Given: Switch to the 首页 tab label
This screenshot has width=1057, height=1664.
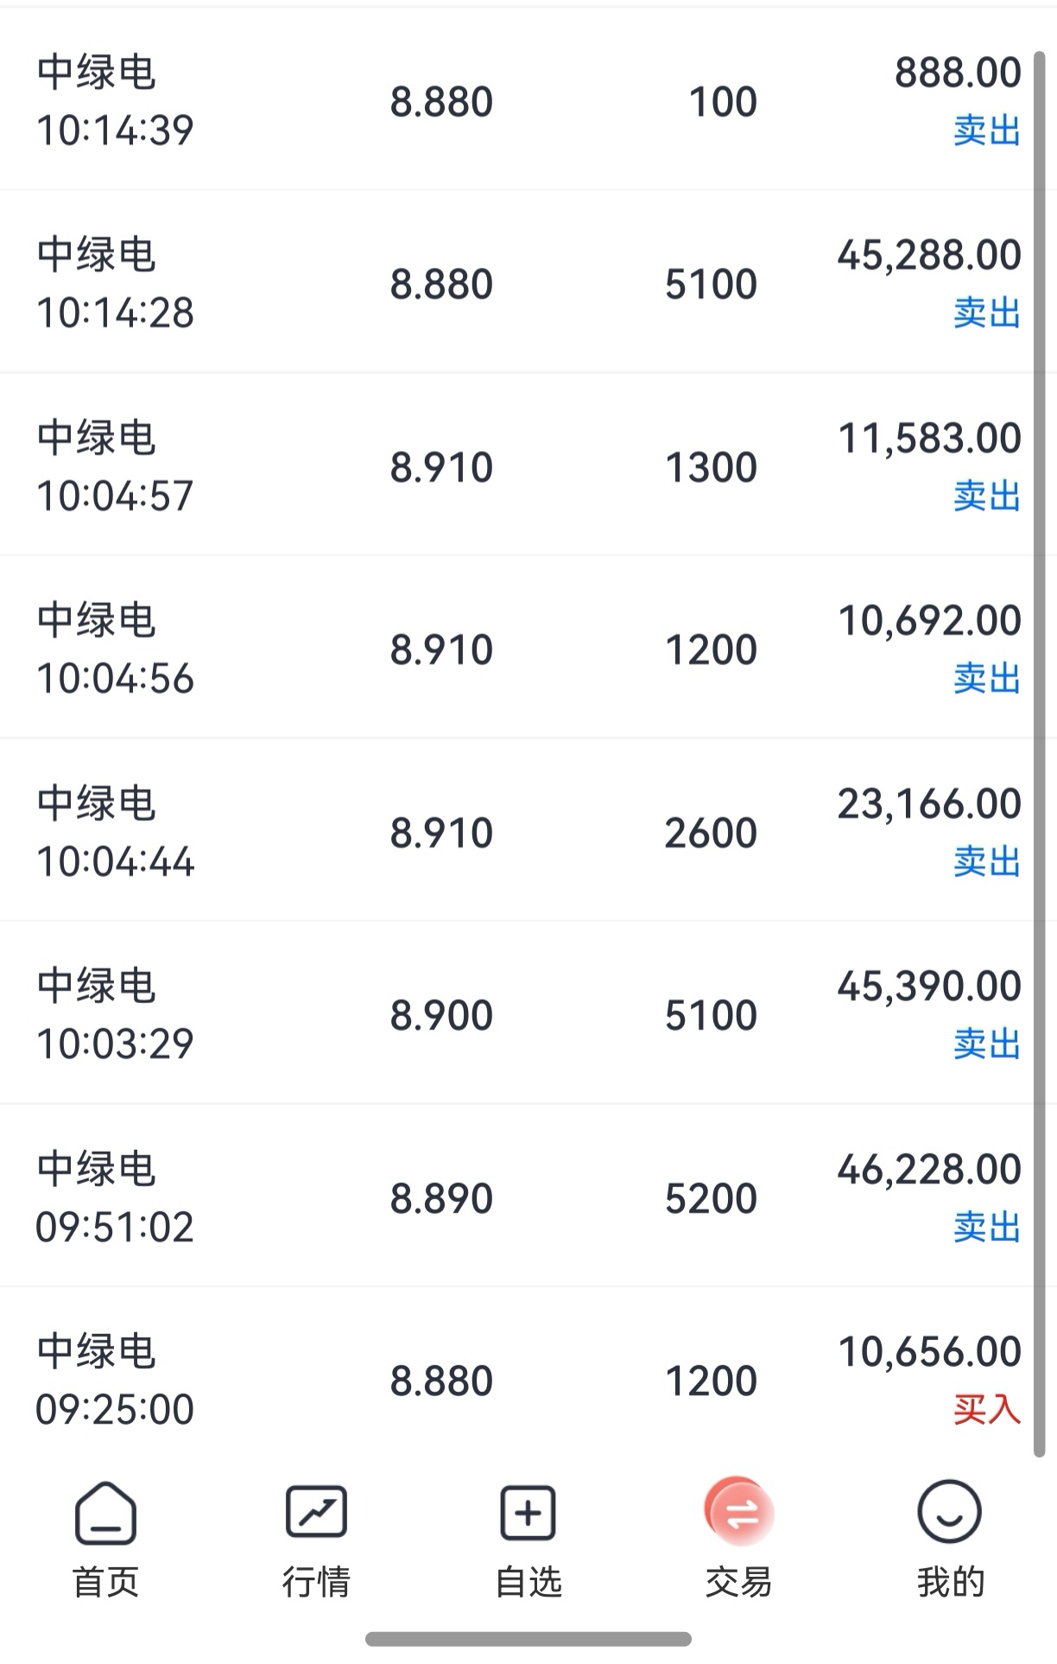Looking at the screenshot, I should [x=105, y=1582].
